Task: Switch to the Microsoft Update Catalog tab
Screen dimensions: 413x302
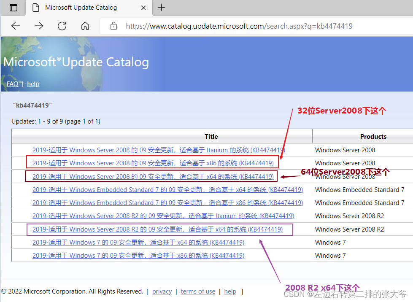Action: pyautogui.click(x=80, y=7)
